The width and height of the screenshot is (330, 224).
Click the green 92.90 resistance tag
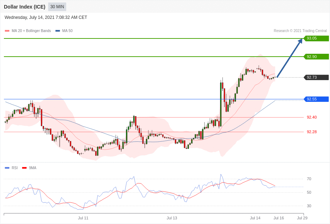pos(316,57)
